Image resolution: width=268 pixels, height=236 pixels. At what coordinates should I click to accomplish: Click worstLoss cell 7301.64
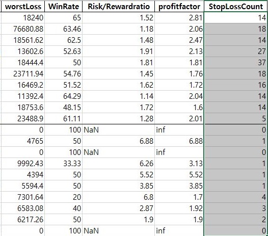[23, 197]
